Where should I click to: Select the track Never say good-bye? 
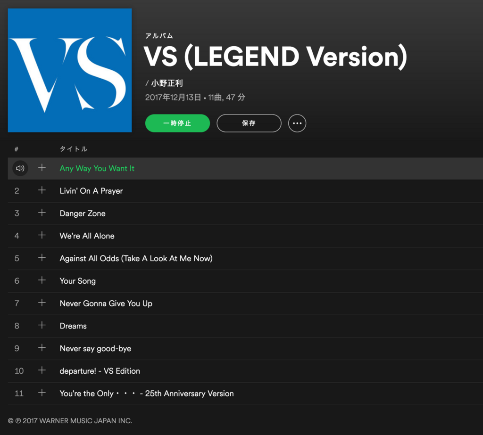pos(95,348)
